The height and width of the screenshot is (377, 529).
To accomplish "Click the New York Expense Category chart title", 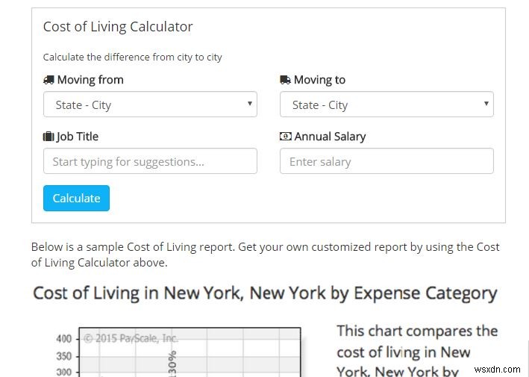I will [265, 293].
